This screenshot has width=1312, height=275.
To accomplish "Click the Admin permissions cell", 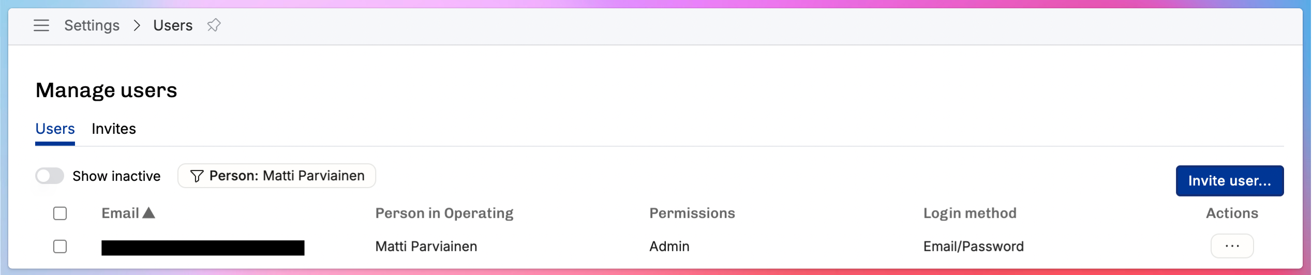I will click(x=669, y=247).
